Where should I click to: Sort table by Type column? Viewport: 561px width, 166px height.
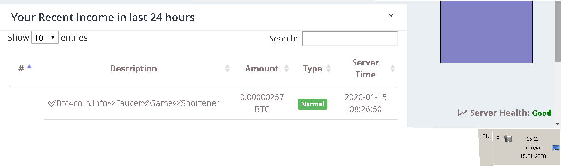(313, 69)
